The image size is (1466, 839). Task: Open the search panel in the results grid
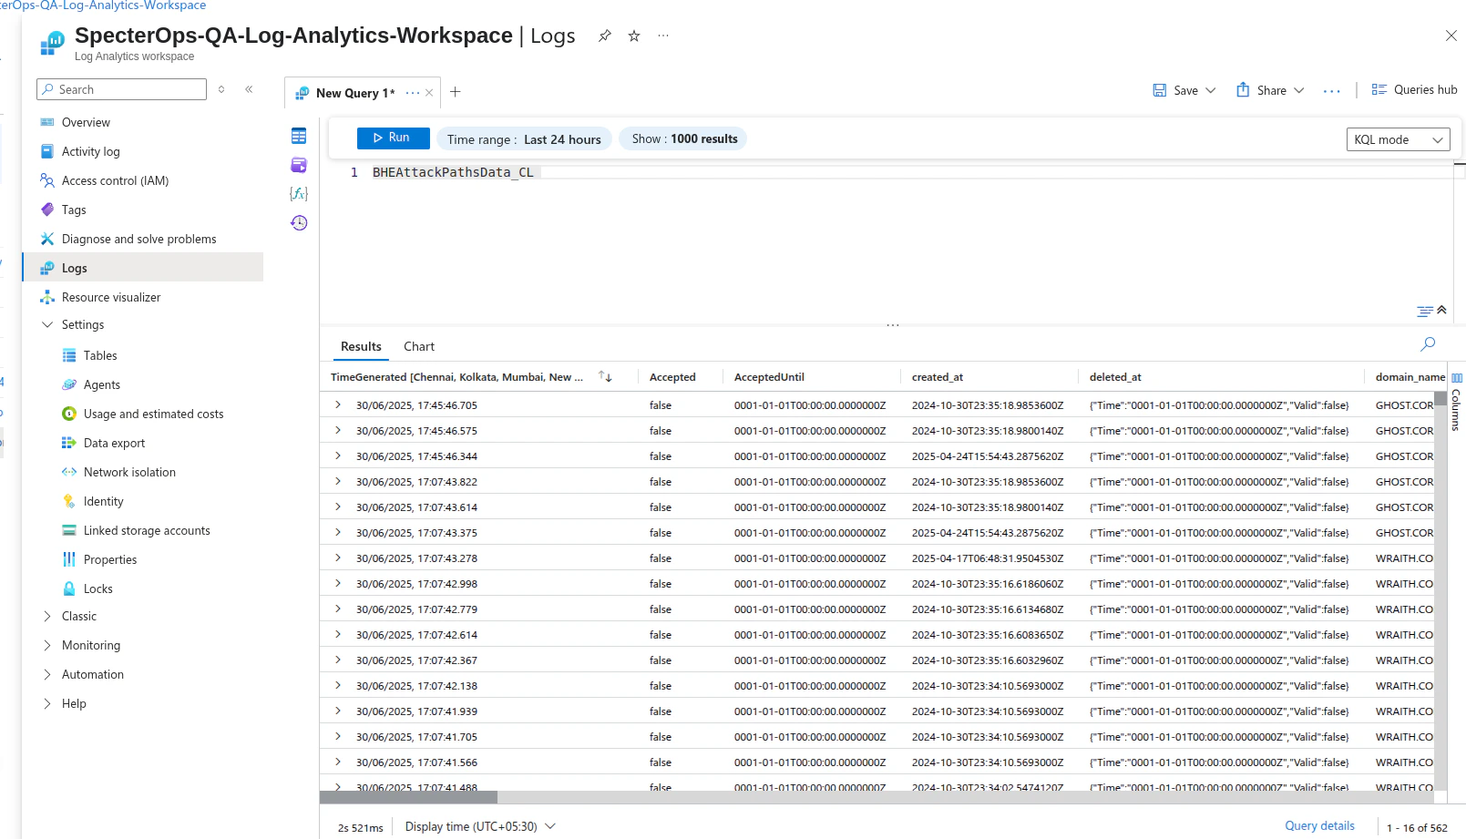[x=1428, y=344]
